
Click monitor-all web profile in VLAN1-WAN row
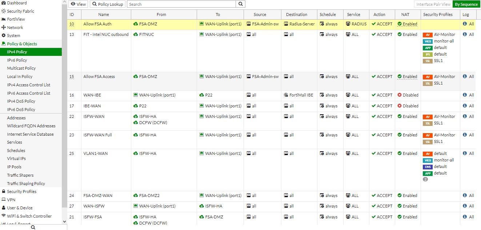444,160
